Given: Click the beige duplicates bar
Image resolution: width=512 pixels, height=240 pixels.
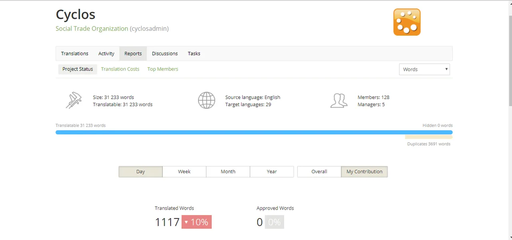Looking at the screenshot, I should click(x=429, y=137).
